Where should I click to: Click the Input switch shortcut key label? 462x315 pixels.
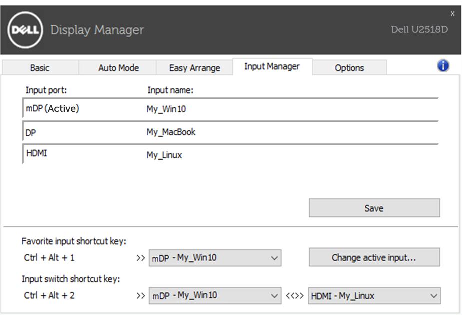(x=71, y=279)
